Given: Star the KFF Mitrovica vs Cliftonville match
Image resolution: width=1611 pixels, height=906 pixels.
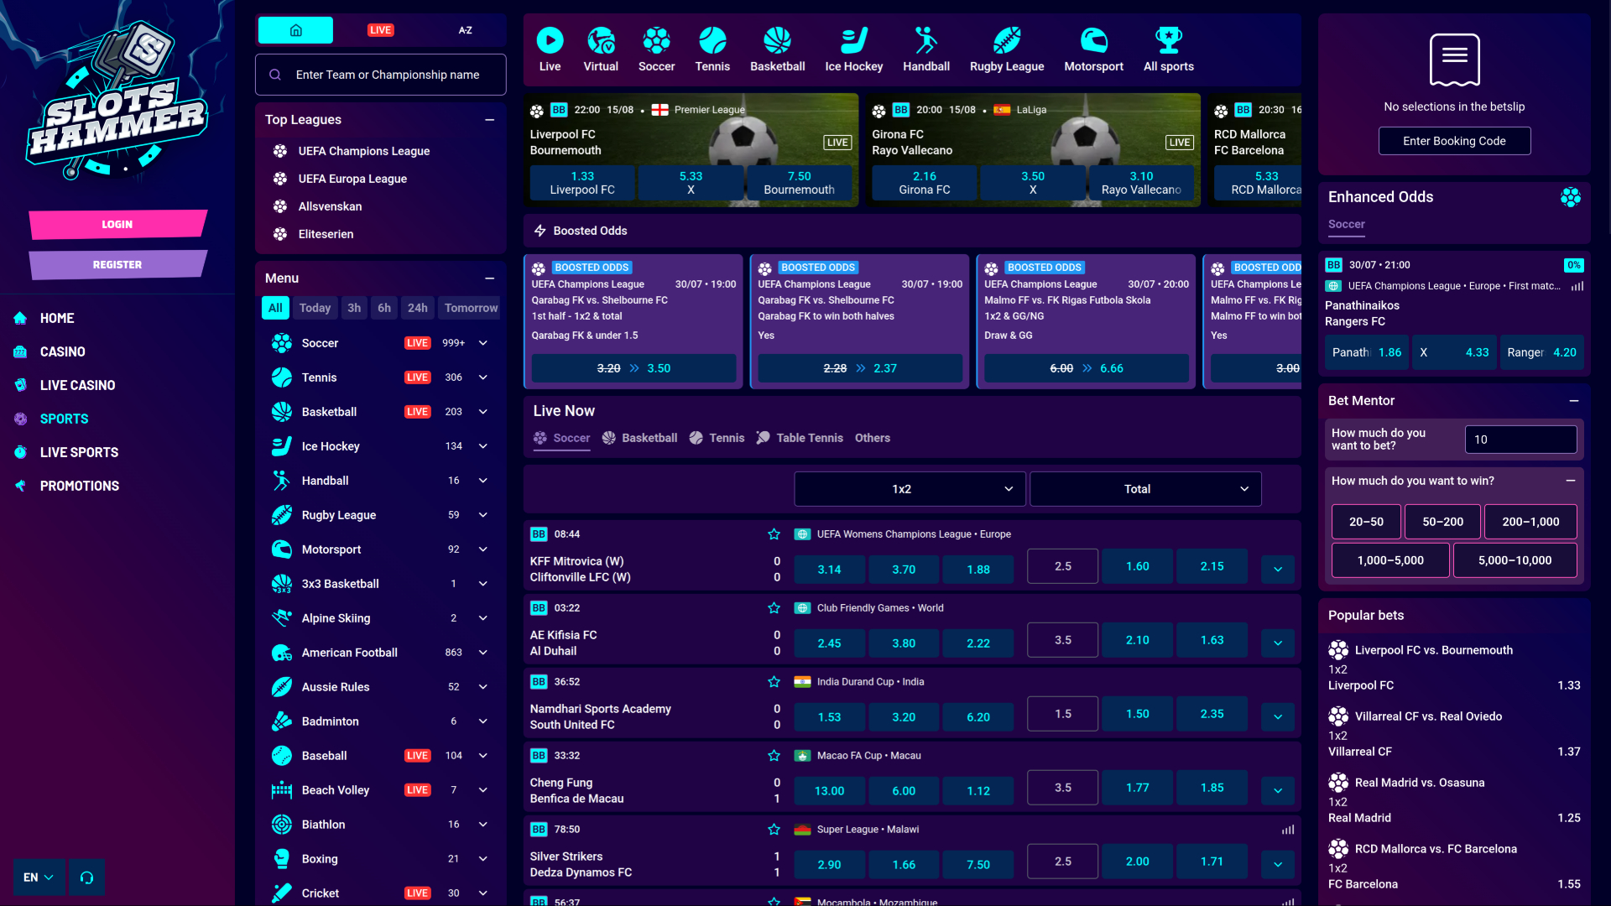Looking at the screenshot, I should tap(773, 534).
